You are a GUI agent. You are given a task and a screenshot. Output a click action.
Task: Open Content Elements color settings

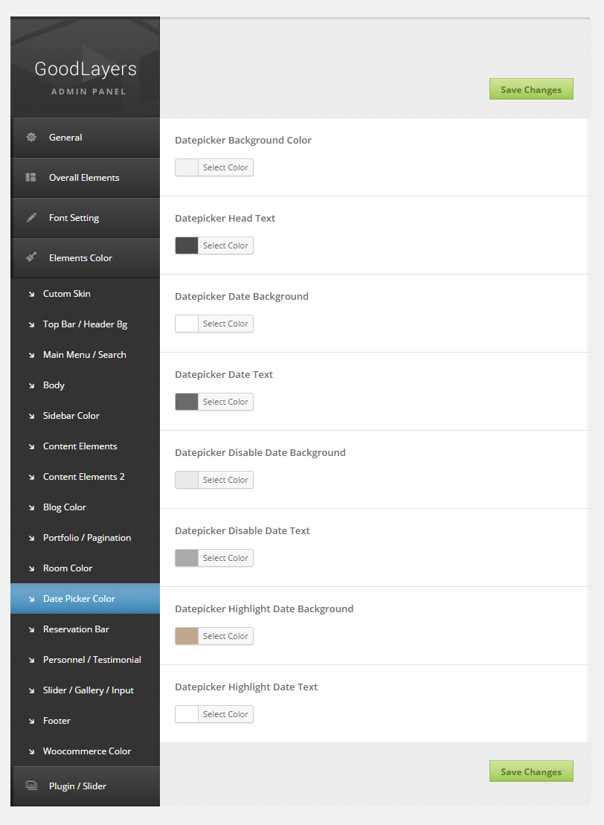coord(86,446)
